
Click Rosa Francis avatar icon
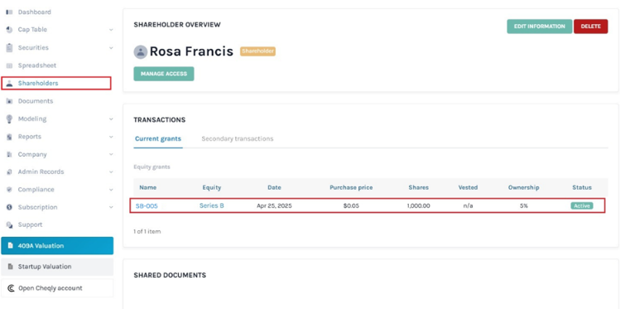[141, 52]
